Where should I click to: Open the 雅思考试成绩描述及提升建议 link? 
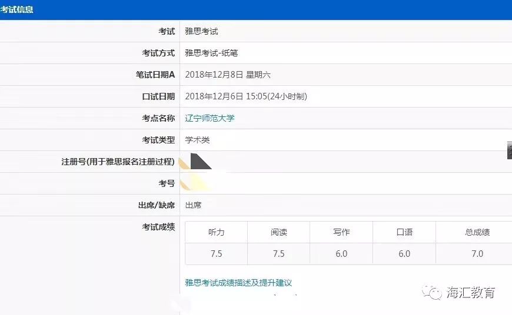(x=238, y=283)
